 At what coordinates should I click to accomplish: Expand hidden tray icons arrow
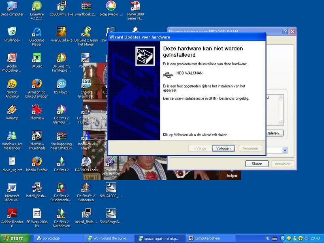click(x=283, y=239)
